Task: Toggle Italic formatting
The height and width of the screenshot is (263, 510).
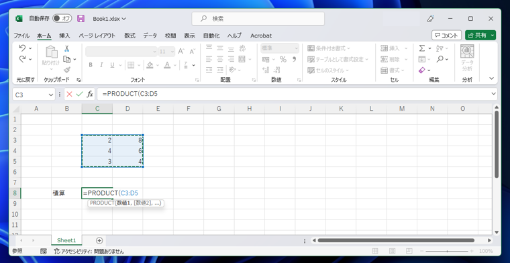Action: pyautogui.click(x=101, y=65)
